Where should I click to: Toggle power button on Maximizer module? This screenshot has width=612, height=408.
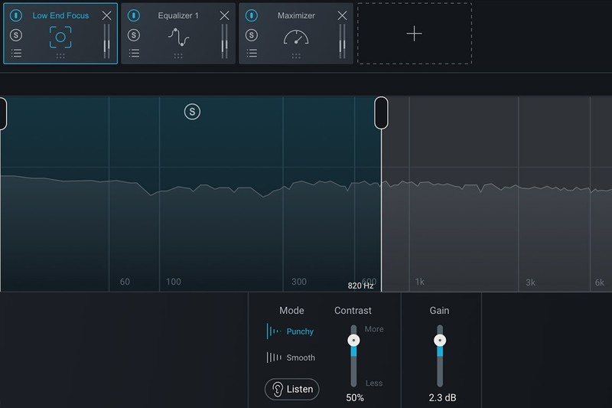tap(252, 15)
